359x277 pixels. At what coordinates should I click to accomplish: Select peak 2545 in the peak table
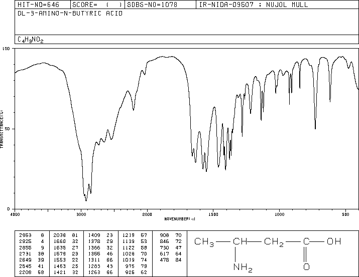26,266
